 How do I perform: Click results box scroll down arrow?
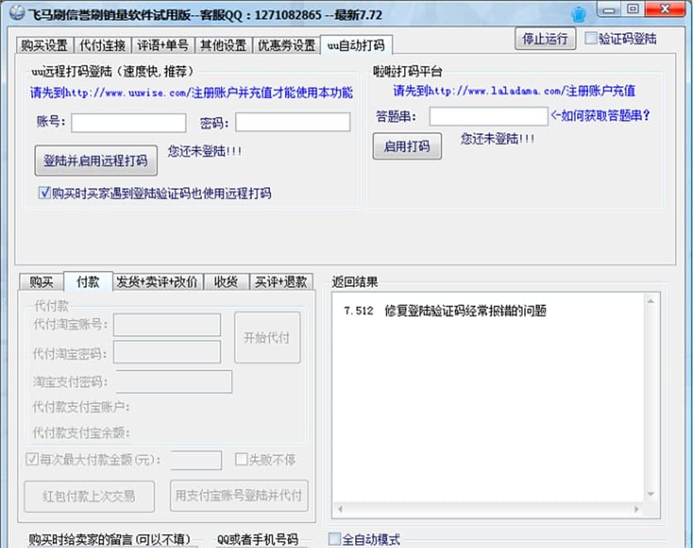(651, 494)
